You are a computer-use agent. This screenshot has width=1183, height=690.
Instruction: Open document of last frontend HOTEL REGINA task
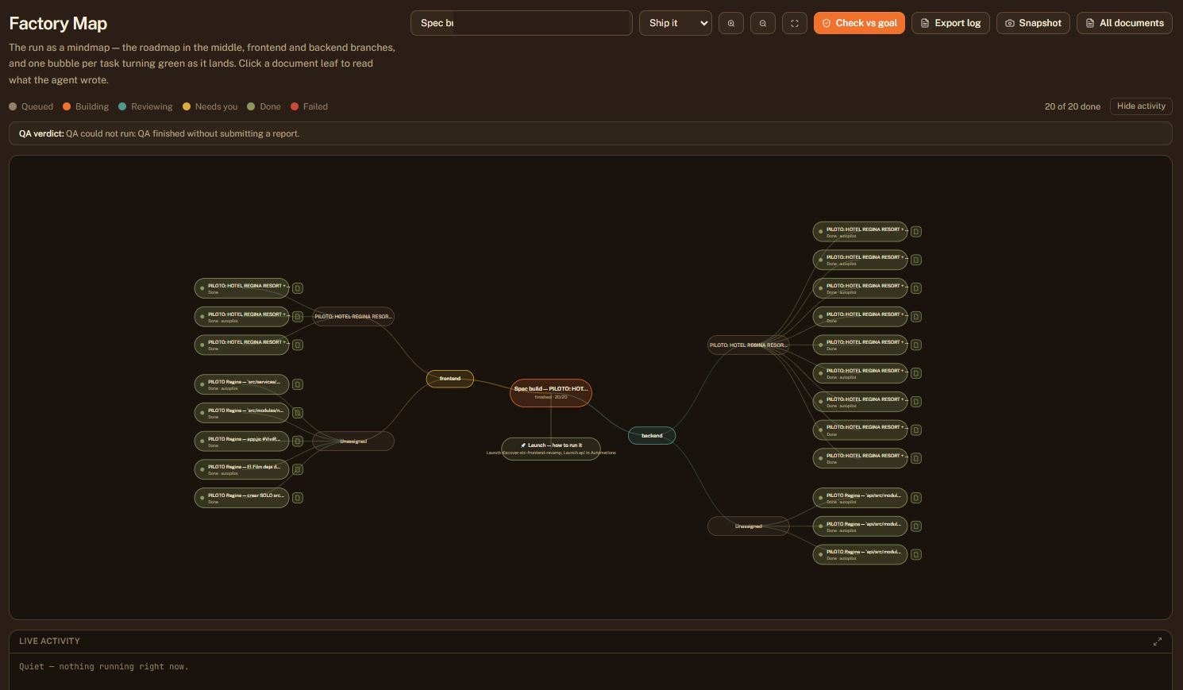(x=298, y=345)
